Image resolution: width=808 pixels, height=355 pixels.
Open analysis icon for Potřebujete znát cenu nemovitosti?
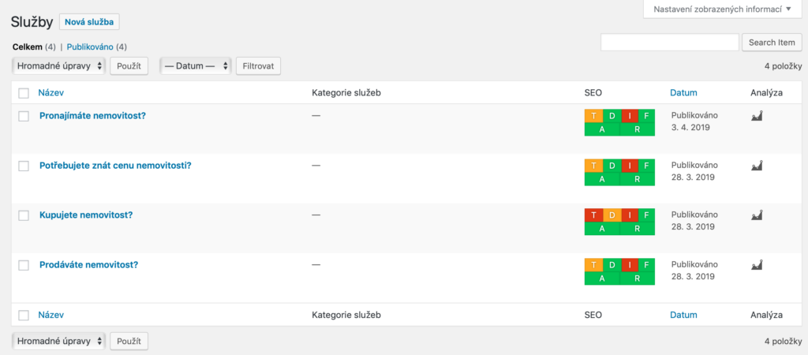point(757,166)
